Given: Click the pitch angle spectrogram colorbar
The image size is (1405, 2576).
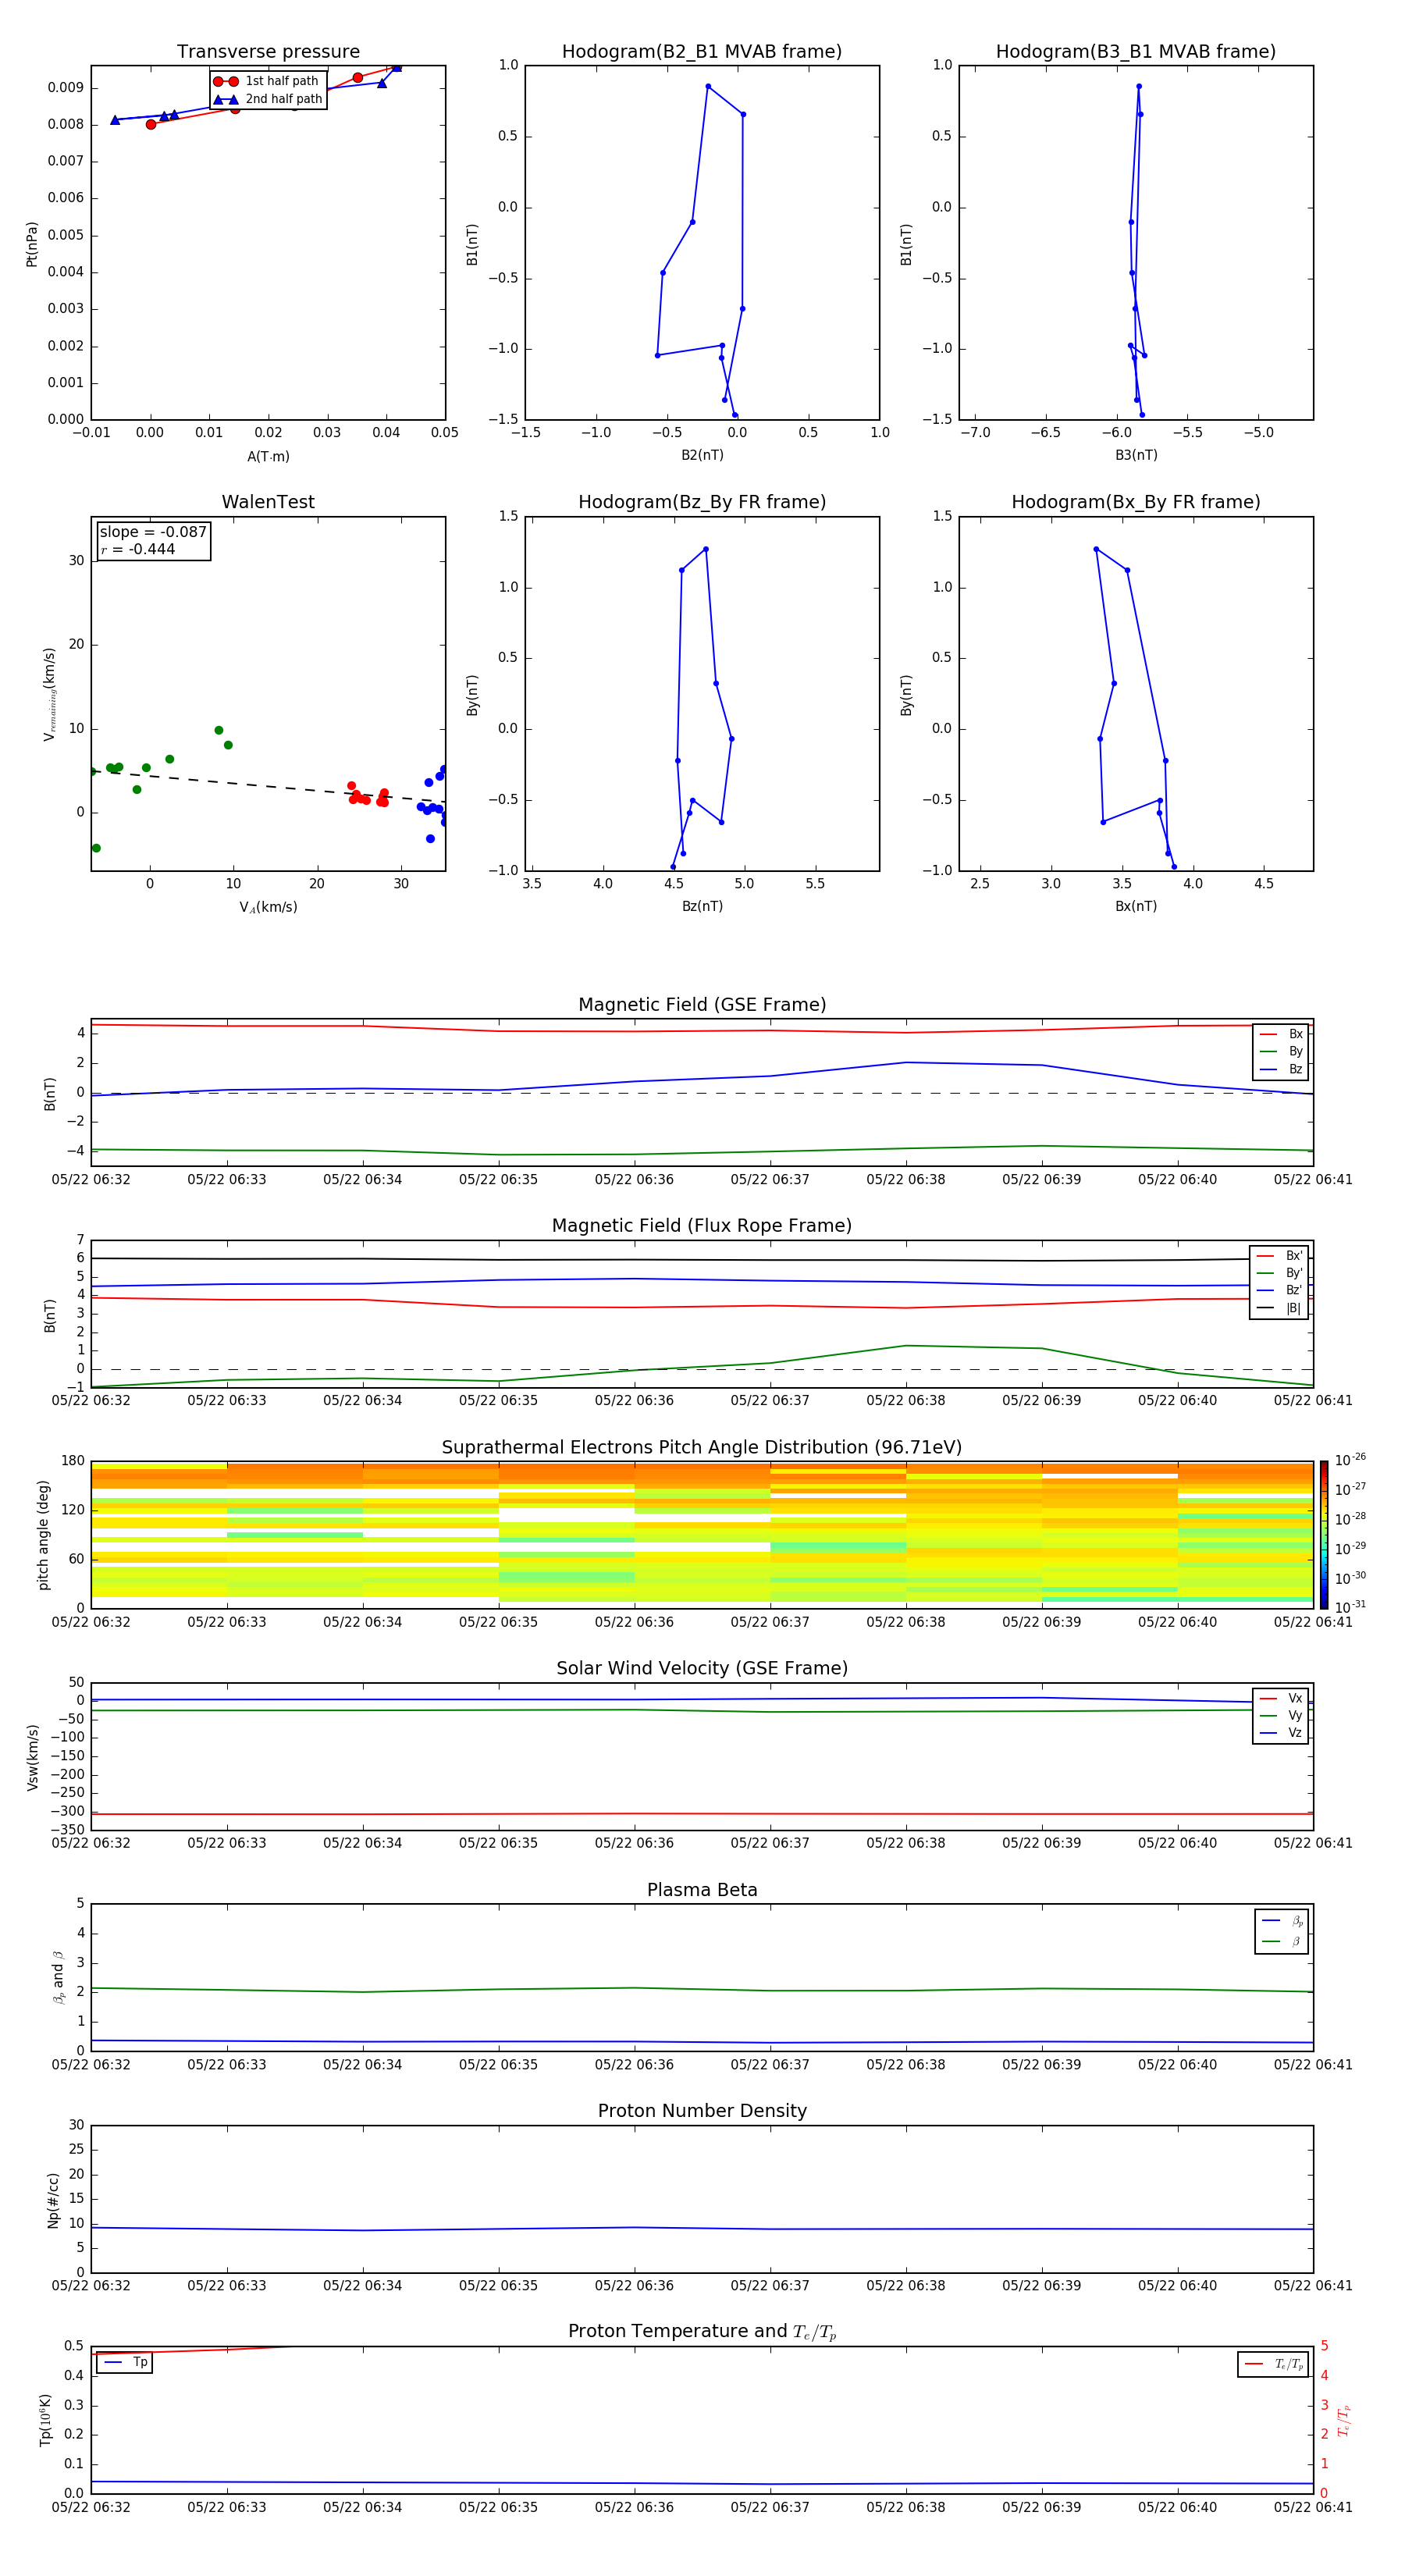Looking at the screenshot, I should coord(1324,1535).
